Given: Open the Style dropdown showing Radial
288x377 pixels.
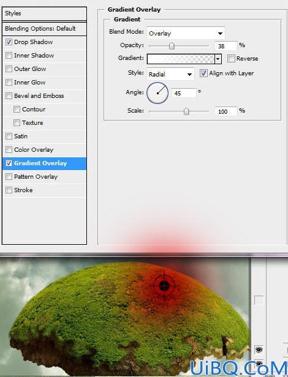Looking at the screenshot, I should 170,74.
